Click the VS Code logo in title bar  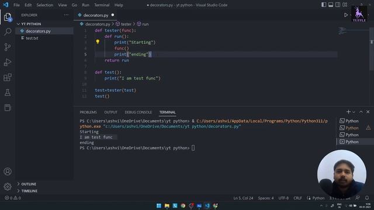[x=5, y=5]
